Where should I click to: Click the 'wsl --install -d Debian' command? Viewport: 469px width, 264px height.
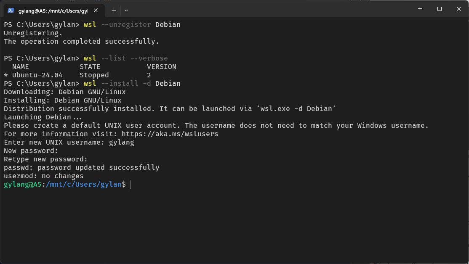click(x=132, y=83)
